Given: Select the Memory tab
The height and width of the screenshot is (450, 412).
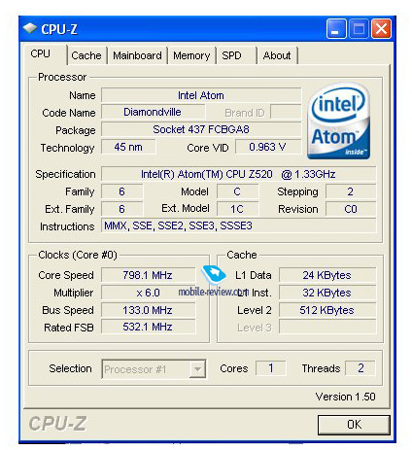Looking at the screenshot, I should [191, 55].
